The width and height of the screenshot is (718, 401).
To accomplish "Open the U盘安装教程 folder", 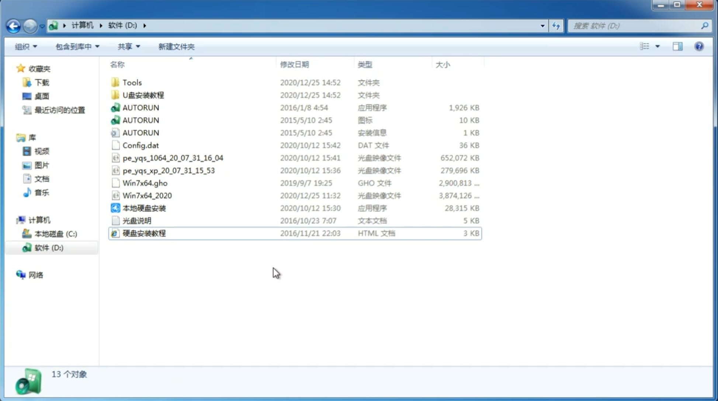I will (143, 95).
